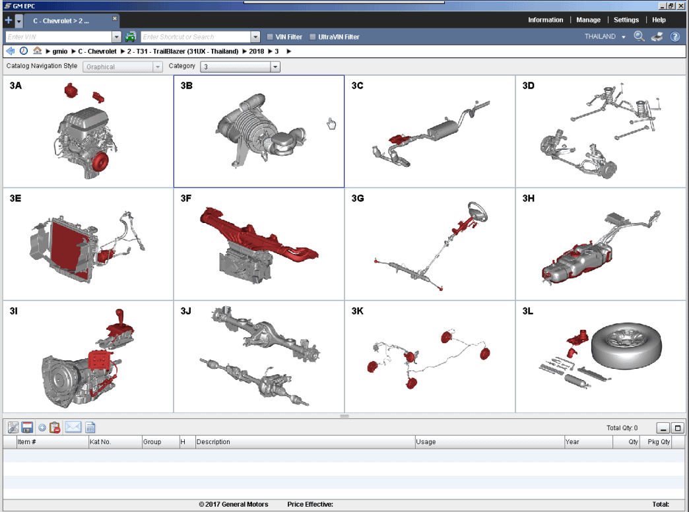Go back using the blue arrow icon
The height and width of the screenshot is (512, 689).
(x=10, y=51)
